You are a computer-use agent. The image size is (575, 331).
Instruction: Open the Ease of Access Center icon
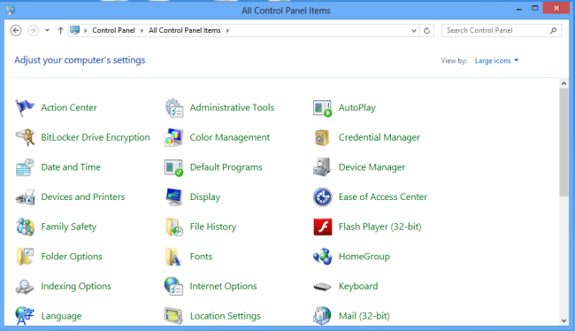[x=323, y=197]
